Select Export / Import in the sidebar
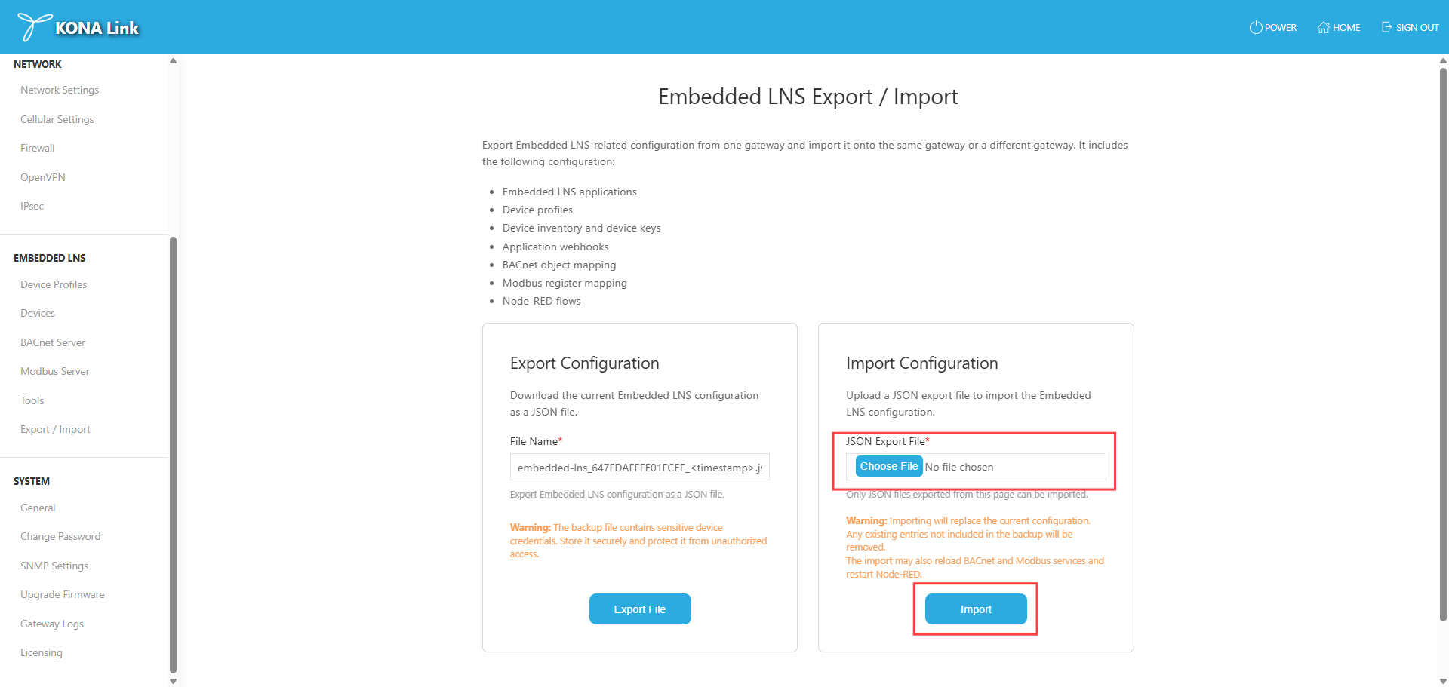The image size is (1449, 687). pos(55,429)
